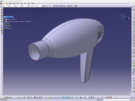Collapse the root product tree branch
135x101 pixels.
4,17
